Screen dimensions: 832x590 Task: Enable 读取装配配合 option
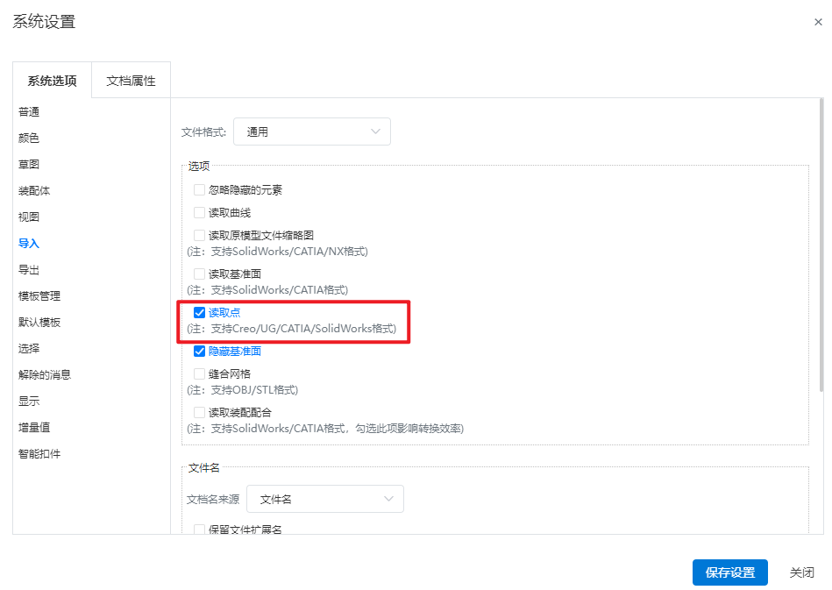pyautogui.click(x=200, y=412)
